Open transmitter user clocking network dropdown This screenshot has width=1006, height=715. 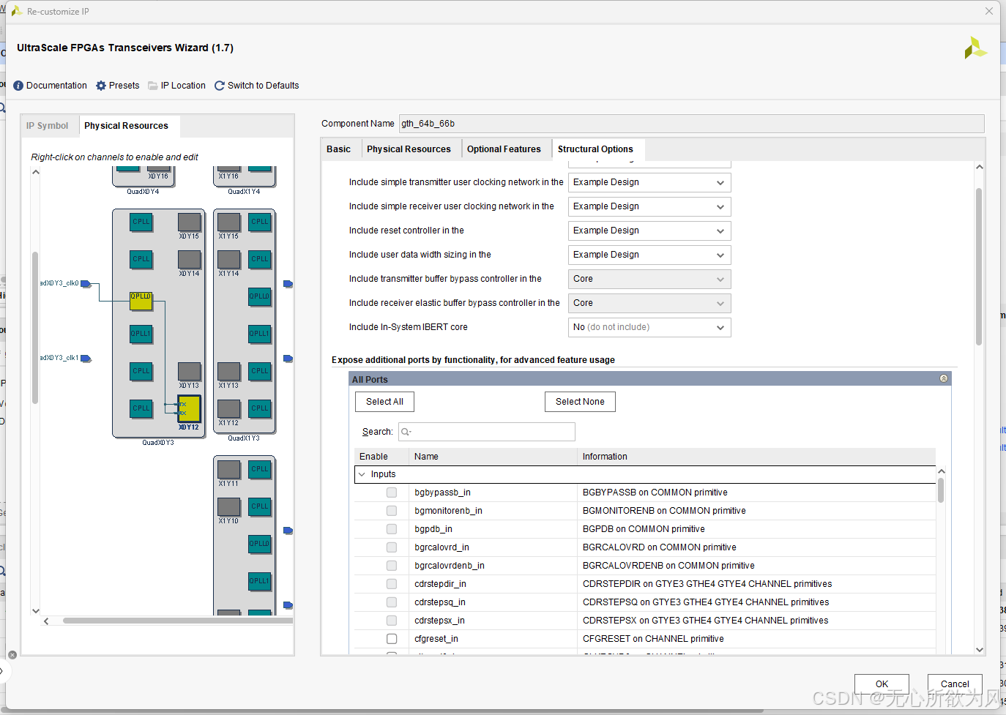click(x=649, y=182)
